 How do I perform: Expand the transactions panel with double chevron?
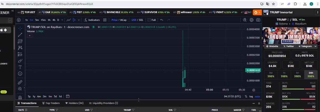click(259, 103)
